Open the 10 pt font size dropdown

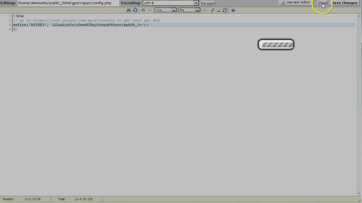165,10
